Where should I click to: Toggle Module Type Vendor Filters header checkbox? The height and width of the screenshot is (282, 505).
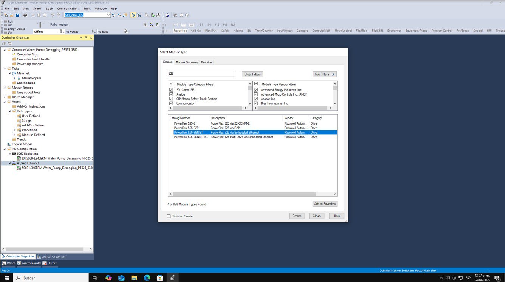click(256, 84)
